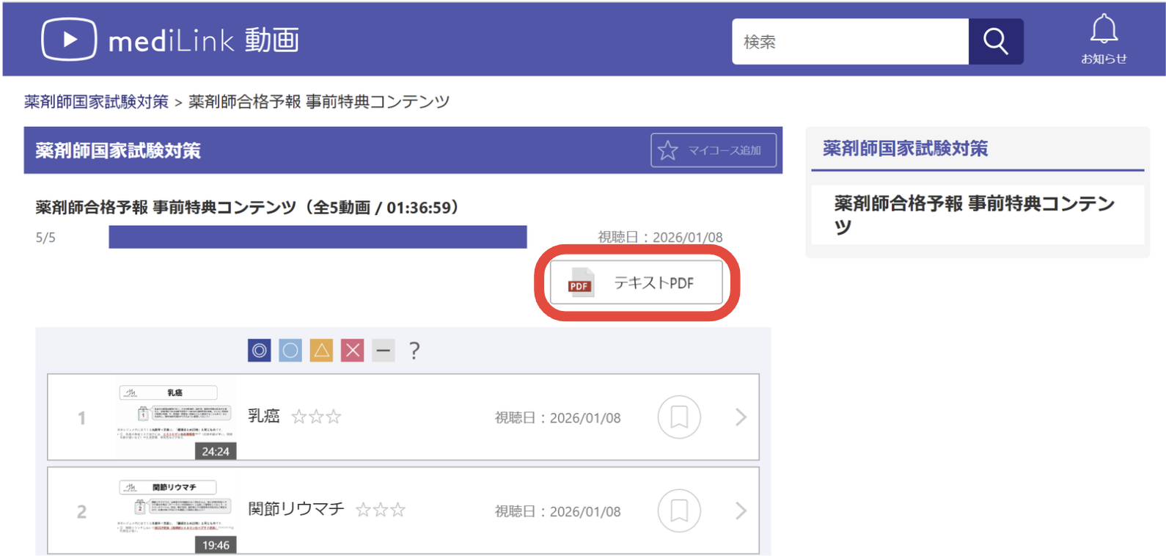Select the orange triangle rating icon
This screenshot has height=556, width=1166.
pos(321,351)
